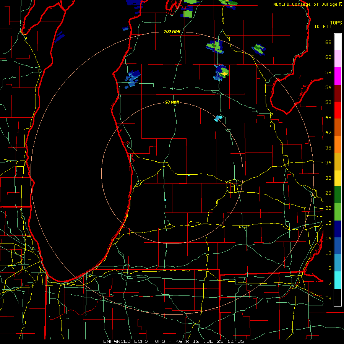Pick the dark red (maroon) legend swatch
The width and height of the screenshot is (344, 344).
(338, 93)
